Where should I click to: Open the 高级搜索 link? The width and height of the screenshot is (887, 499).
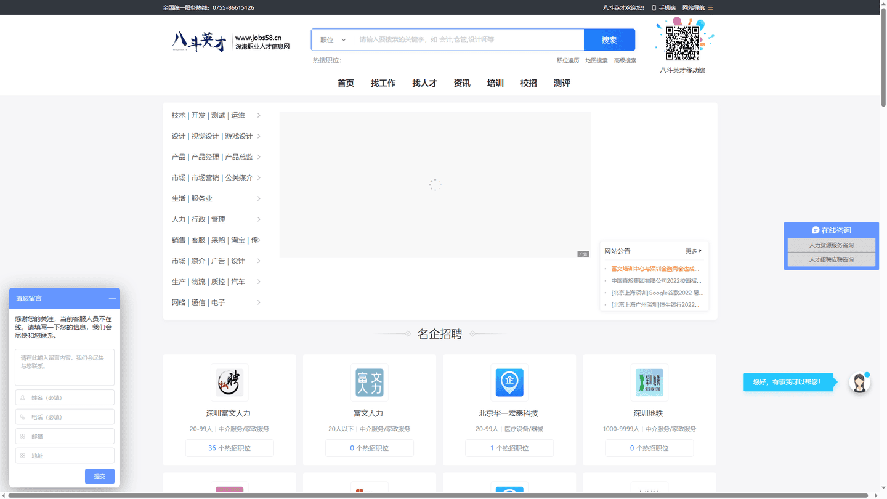(625, 60)
